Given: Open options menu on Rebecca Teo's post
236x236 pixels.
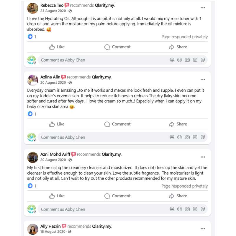Looking at the screenshot, I should point(203,8).
